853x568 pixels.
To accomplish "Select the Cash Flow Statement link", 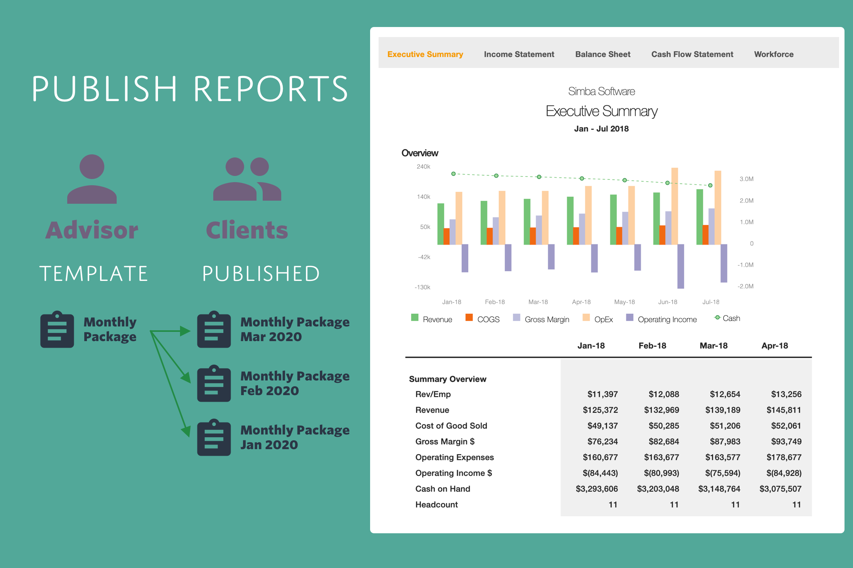I will pos(692,54).
